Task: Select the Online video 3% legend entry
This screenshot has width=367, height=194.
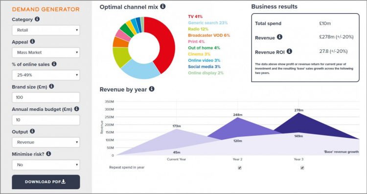Action: point(204,60)
